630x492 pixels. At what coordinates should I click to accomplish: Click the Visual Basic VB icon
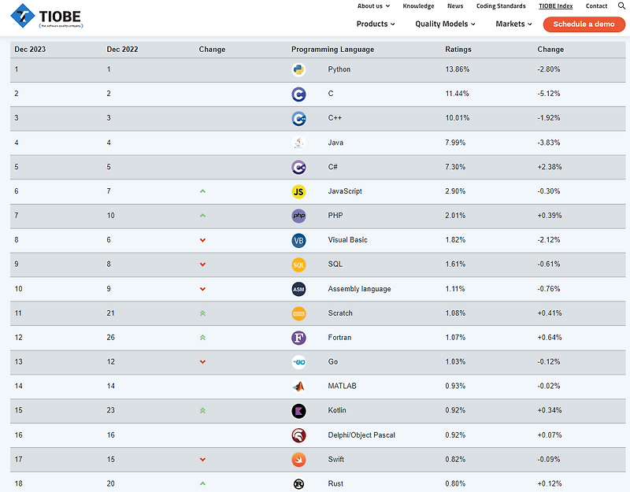pyautogui.click(x=298, y=240)
